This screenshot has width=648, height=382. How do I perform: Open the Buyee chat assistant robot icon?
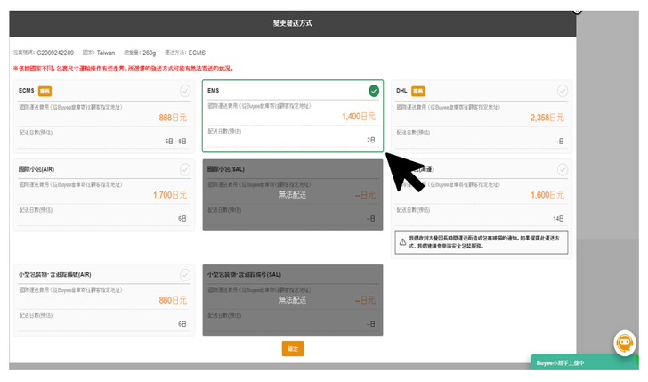pos(625,343)
